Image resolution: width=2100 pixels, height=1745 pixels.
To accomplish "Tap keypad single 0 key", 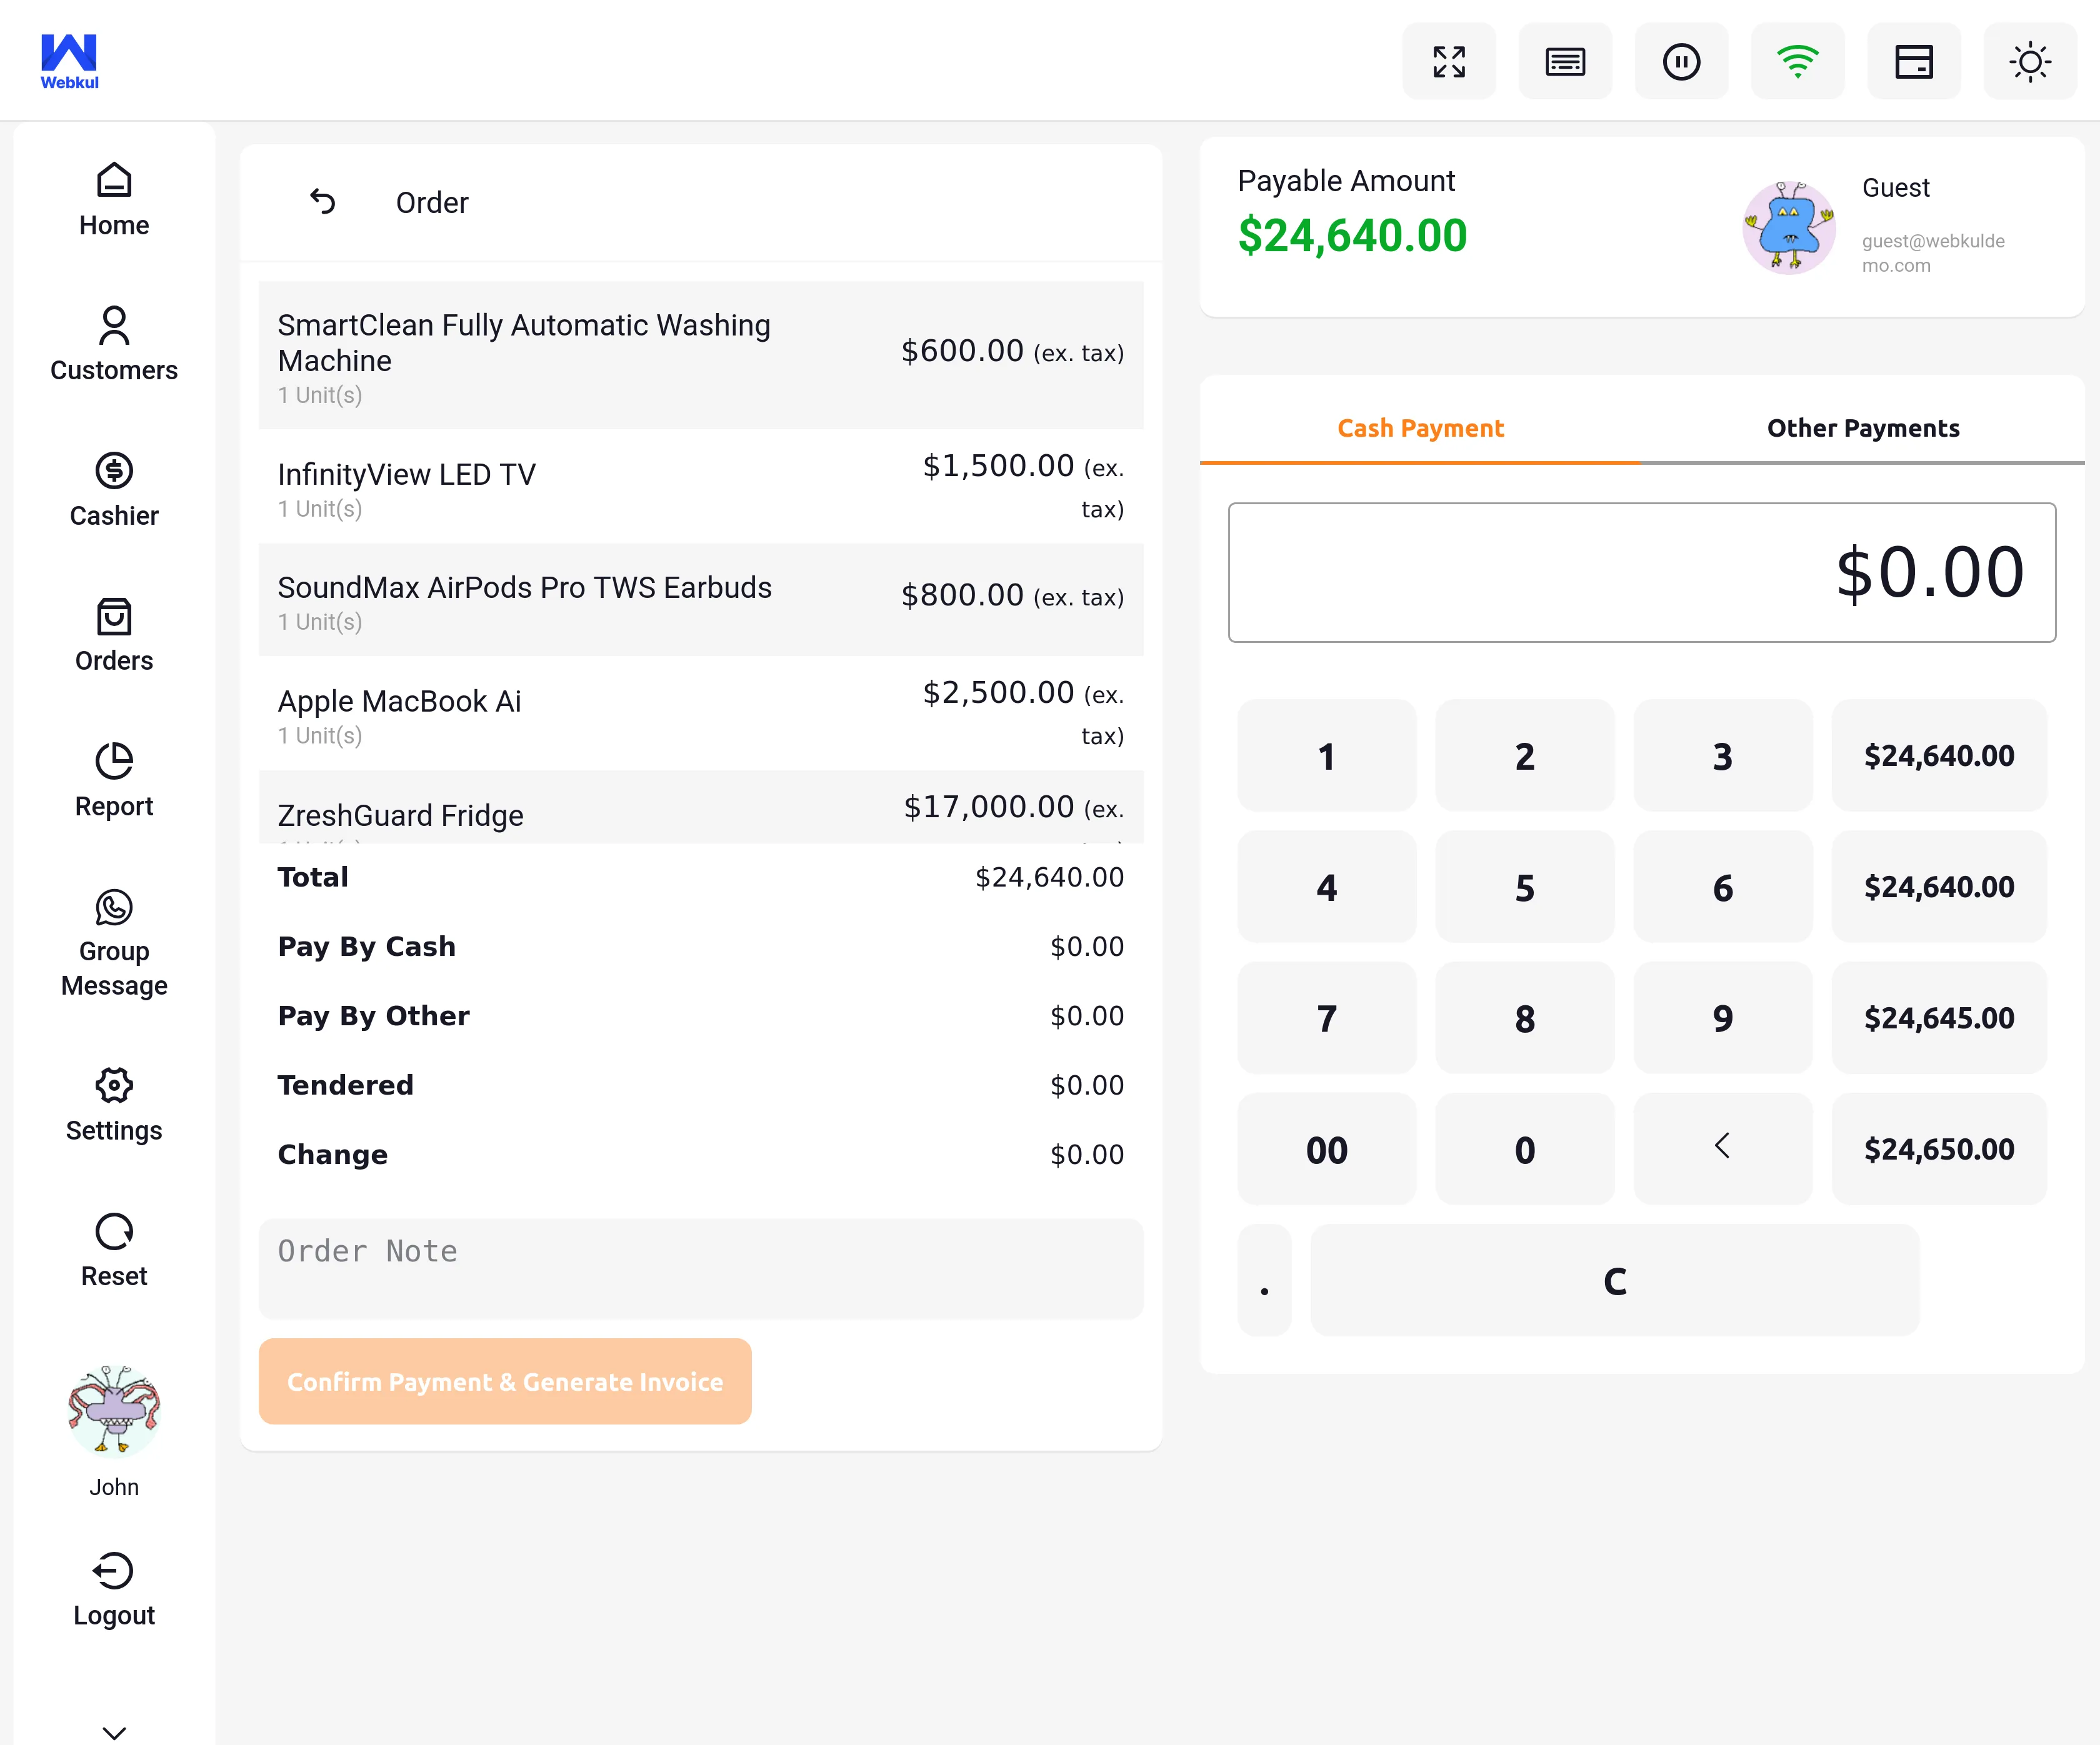I will point(1525,1150).
